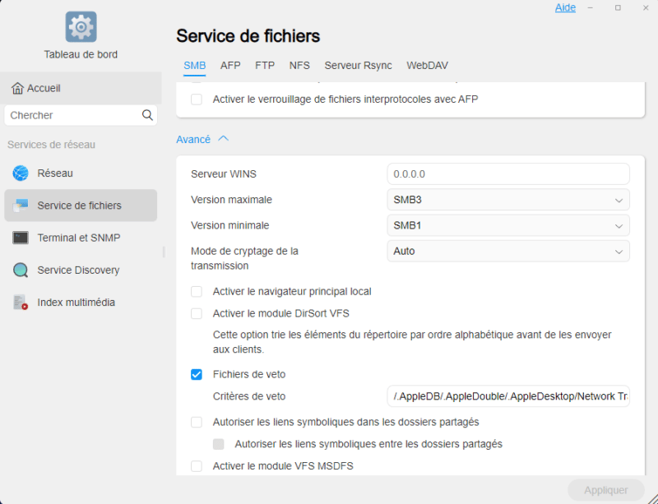
Task: Uncheck the Fichiers de veto checkbox
Action: 197,374
